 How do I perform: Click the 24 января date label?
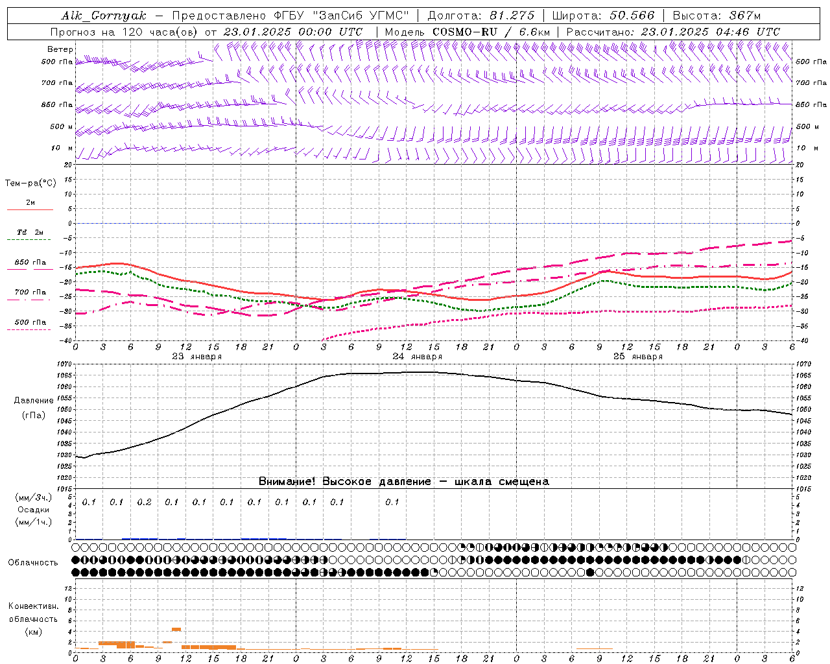pyautogui.click(x=417, y=357)
